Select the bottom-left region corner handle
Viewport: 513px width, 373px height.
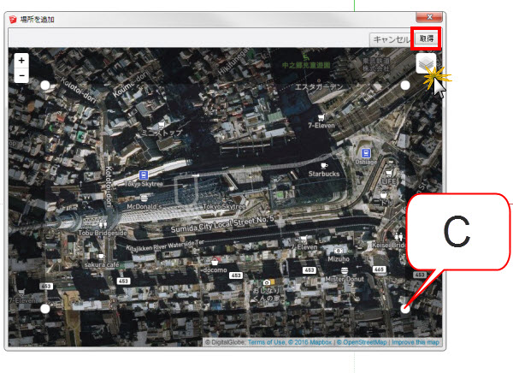coord(45,309)
